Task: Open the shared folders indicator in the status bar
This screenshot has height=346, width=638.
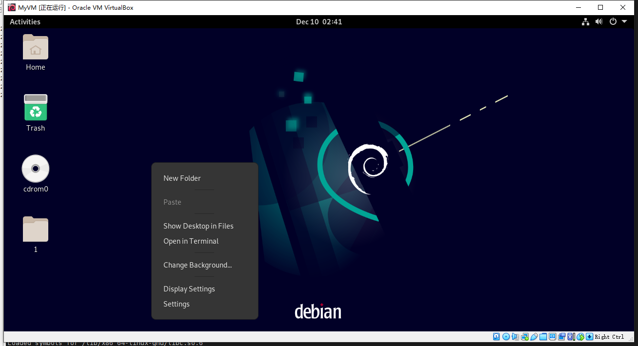Action: pos(543,336)
